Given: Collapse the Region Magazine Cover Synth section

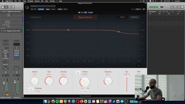Looking at the screenshot, I should pos(2,12).
